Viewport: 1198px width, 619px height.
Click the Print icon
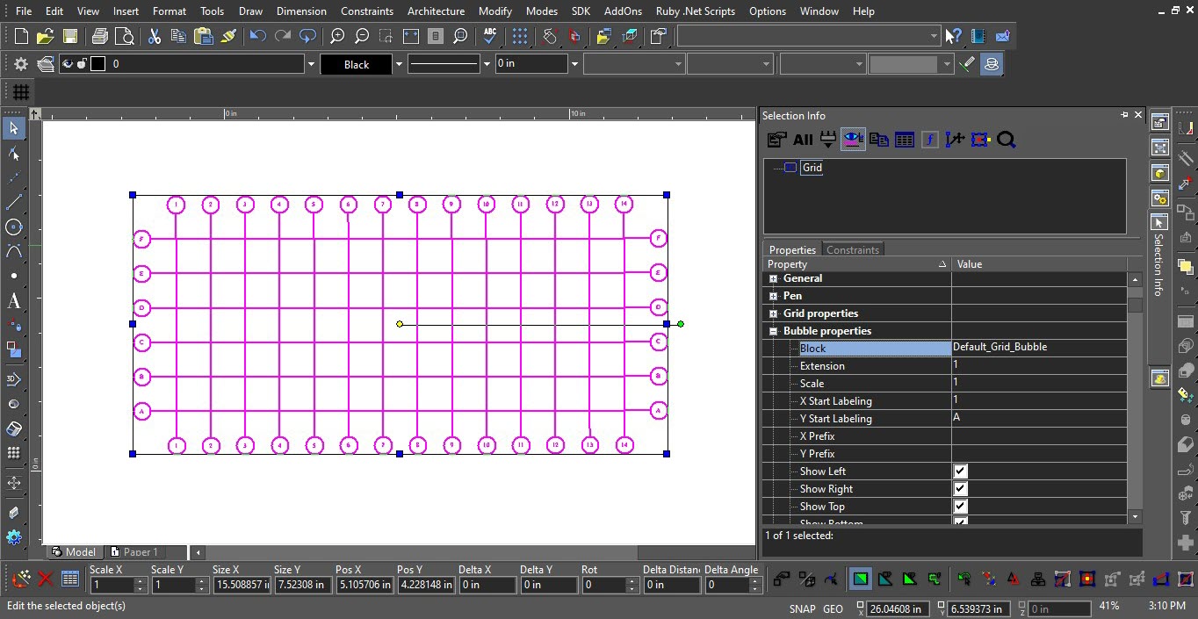[100, 36]
